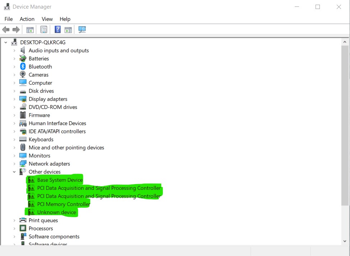350x256 pixels.
Task: Click the scrollbar down arrow
Action: (x=345, y=241)
